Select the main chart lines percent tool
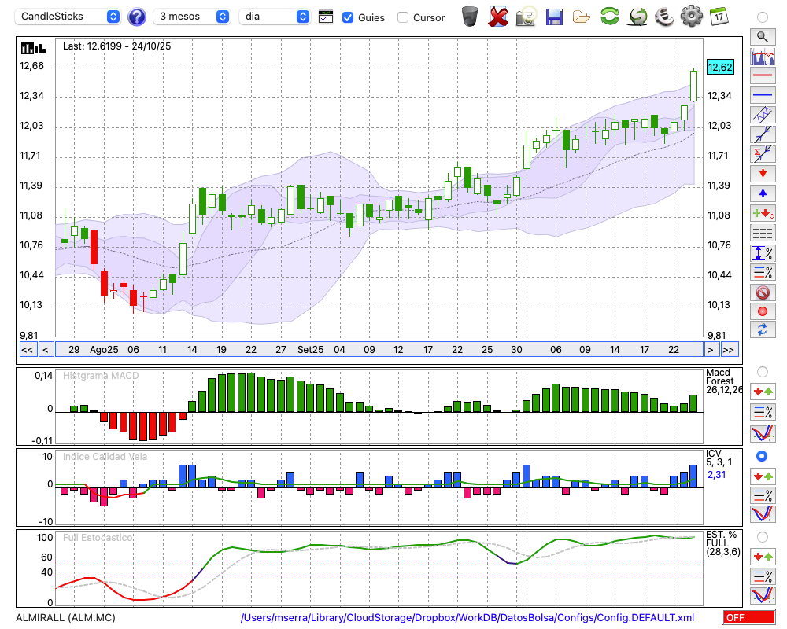787x629 pixels. [x=763, y=272]
